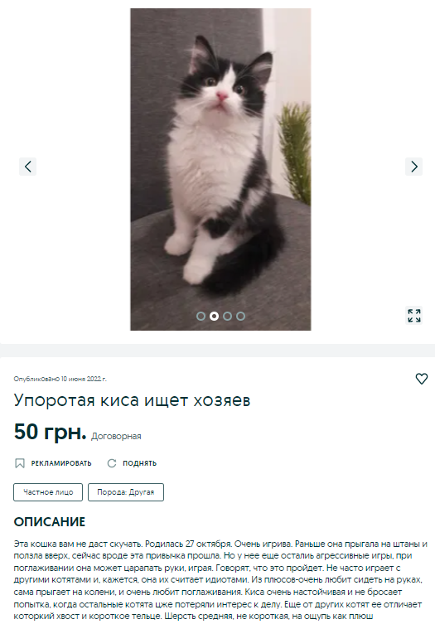This screenshot has height=629, width=435.
Task: Click the publication date text
Action: (60, 379)
